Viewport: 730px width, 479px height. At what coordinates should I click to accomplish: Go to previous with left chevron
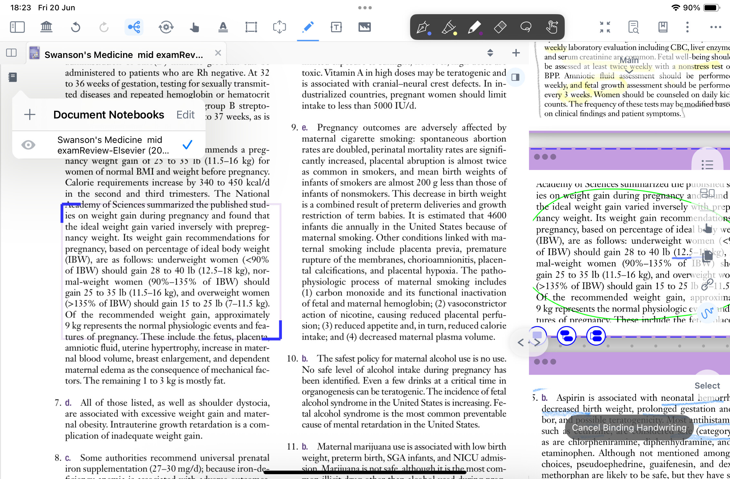(x=521, y=343)
